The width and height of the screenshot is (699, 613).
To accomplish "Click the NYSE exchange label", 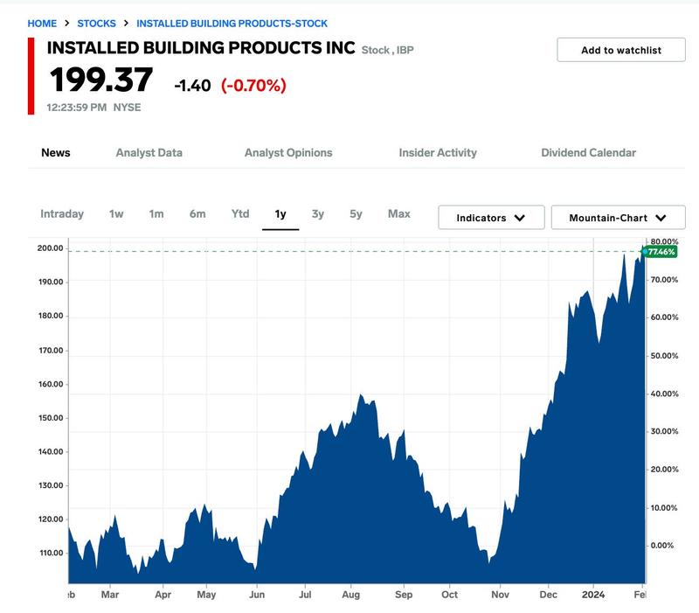I will tap(127, 108).
